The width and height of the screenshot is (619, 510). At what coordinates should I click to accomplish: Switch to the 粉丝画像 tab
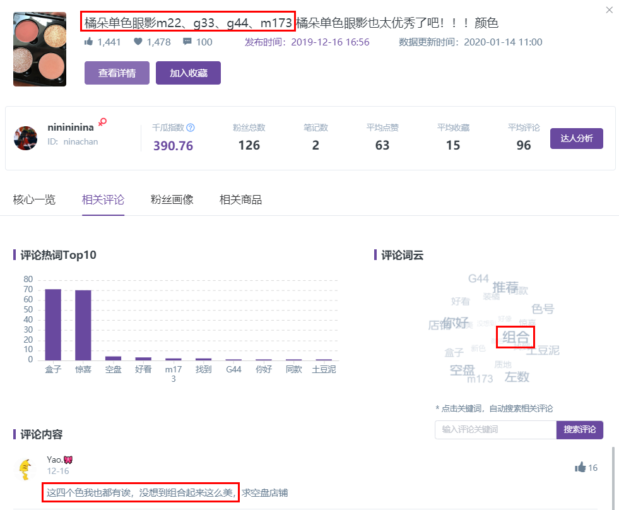(x=172, y=200)
